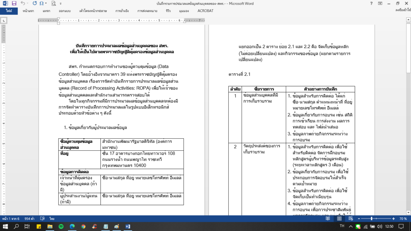
Task: Switch to the รีวิว (Review) tab
Action: click(x=168, y=11)
